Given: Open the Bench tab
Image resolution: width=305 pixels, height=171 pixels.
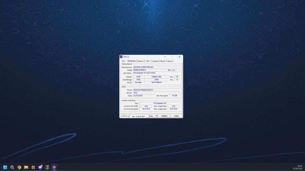Looking at the screenshot, I should point(163,61).
